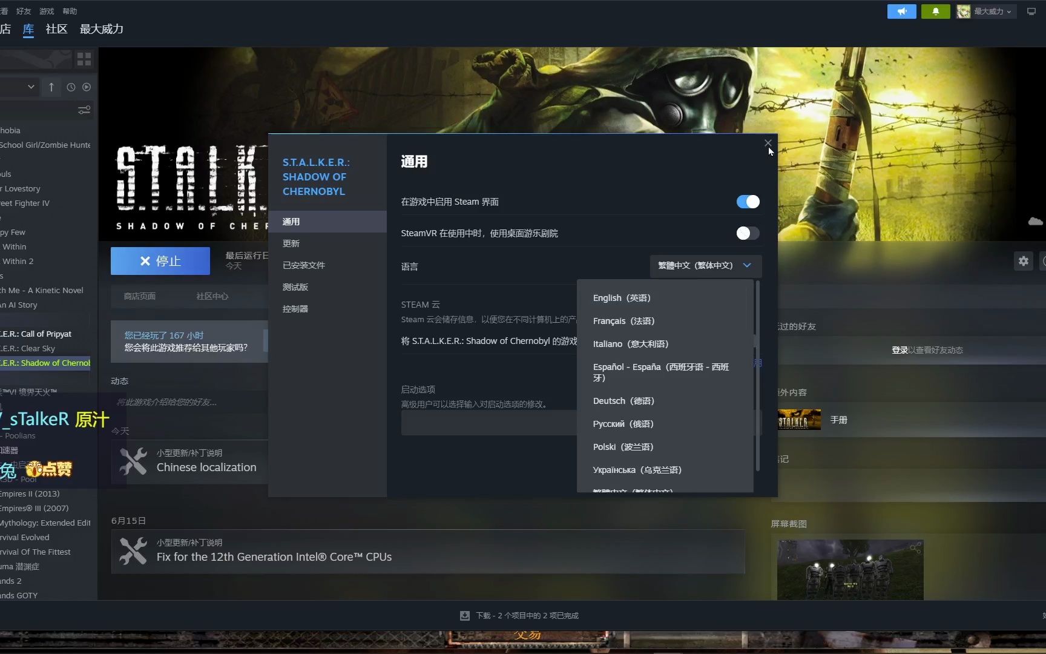The height and width of the screenshot is (654, 1046).
Task: Go to the 库 library nav tab
Action: 28,29
